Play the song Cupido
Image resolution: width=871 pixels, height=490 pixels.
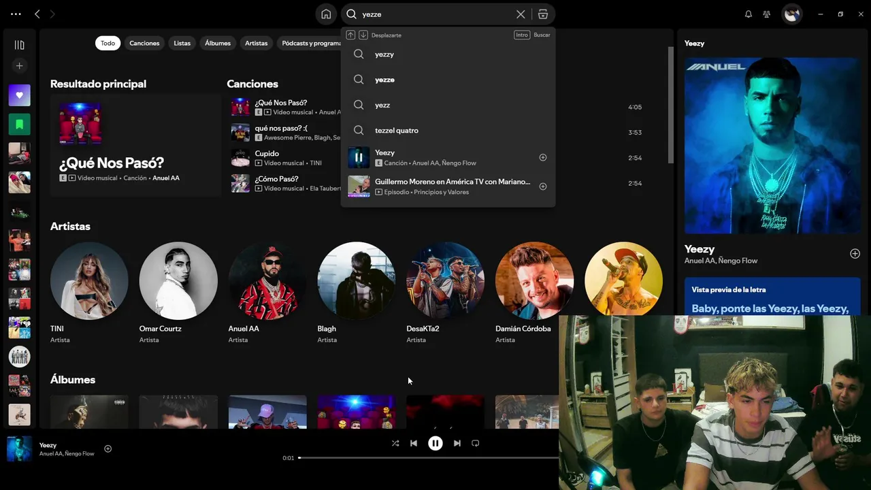[240, 158]
